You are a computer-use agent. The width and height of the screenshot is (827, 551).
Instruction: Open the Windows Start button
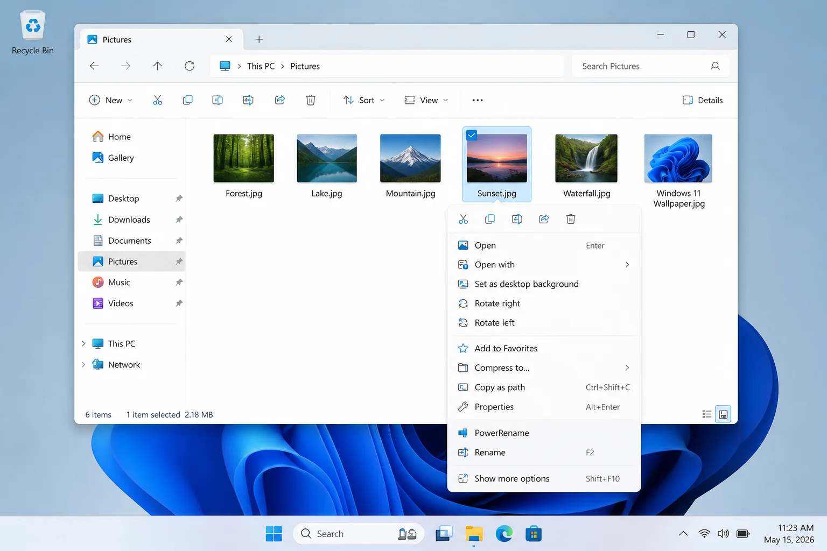coord(274,534)
